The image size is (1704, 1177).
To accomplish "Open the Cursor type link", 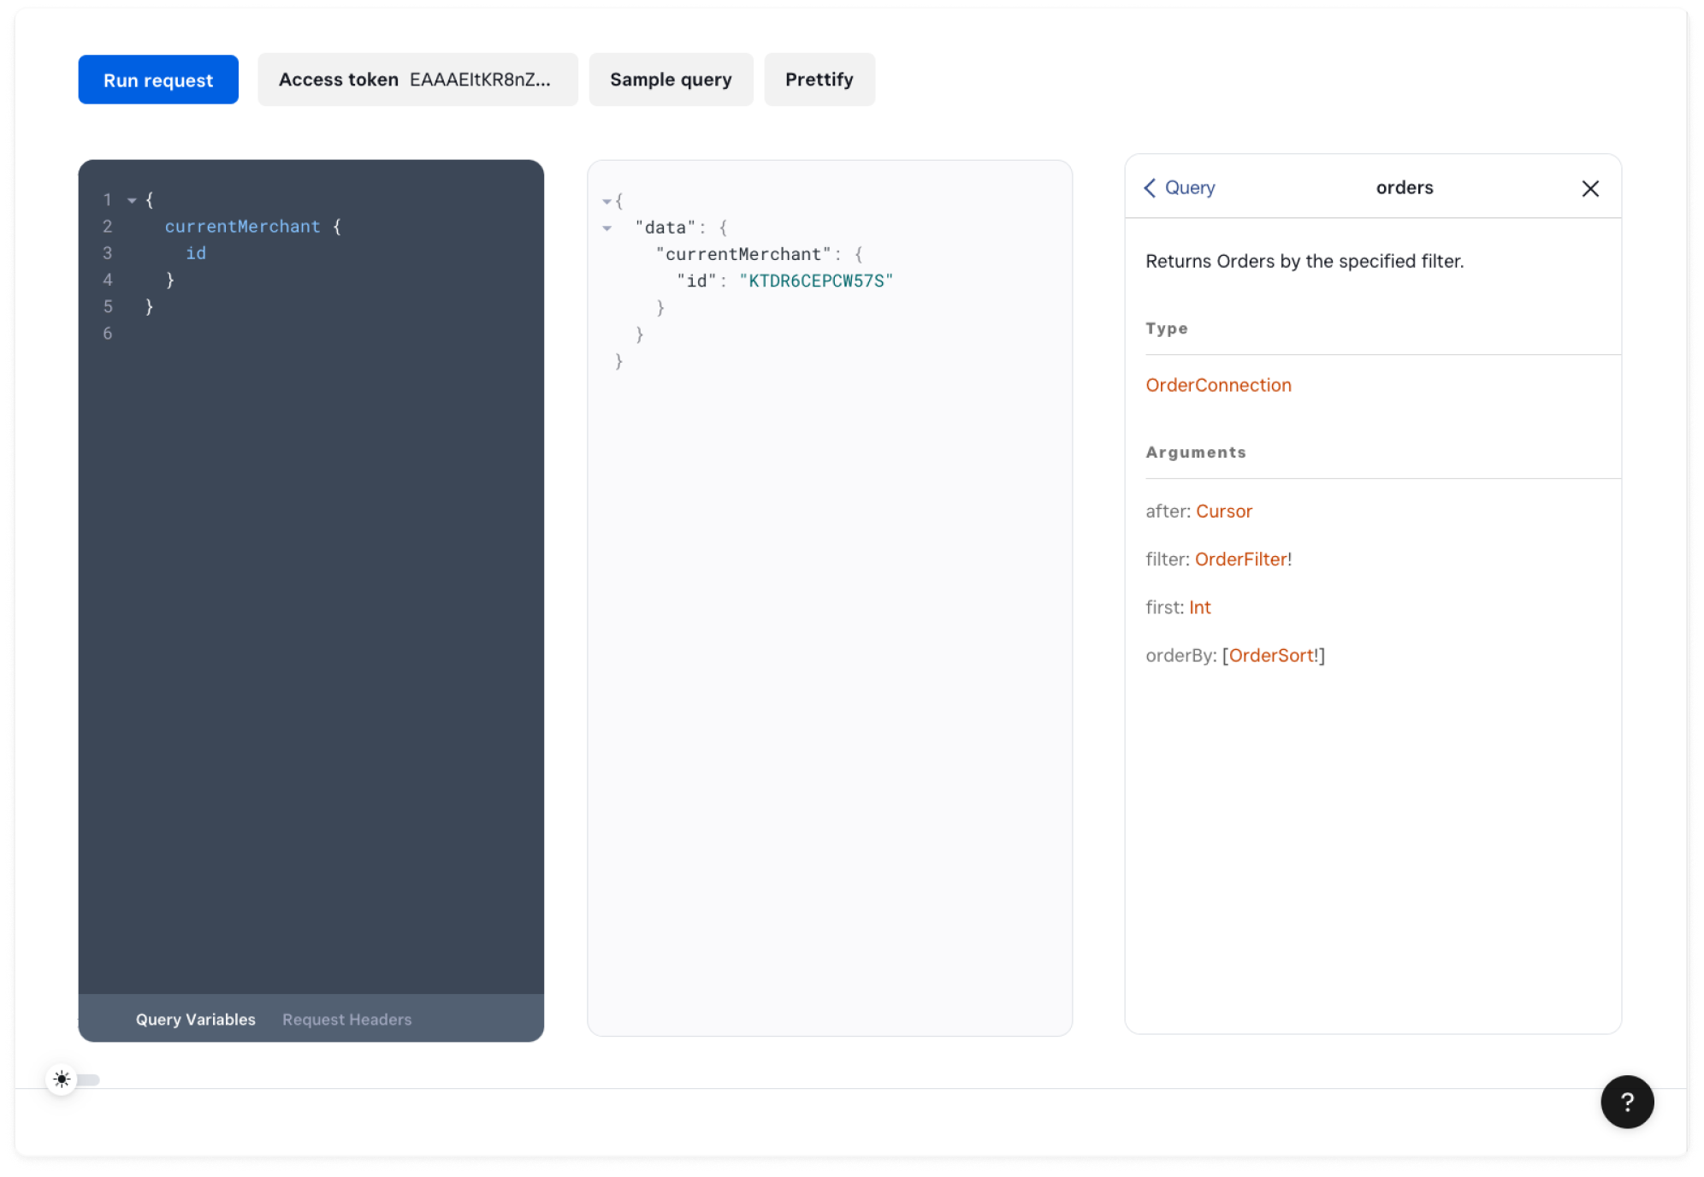I will (x=1223, y=511).
